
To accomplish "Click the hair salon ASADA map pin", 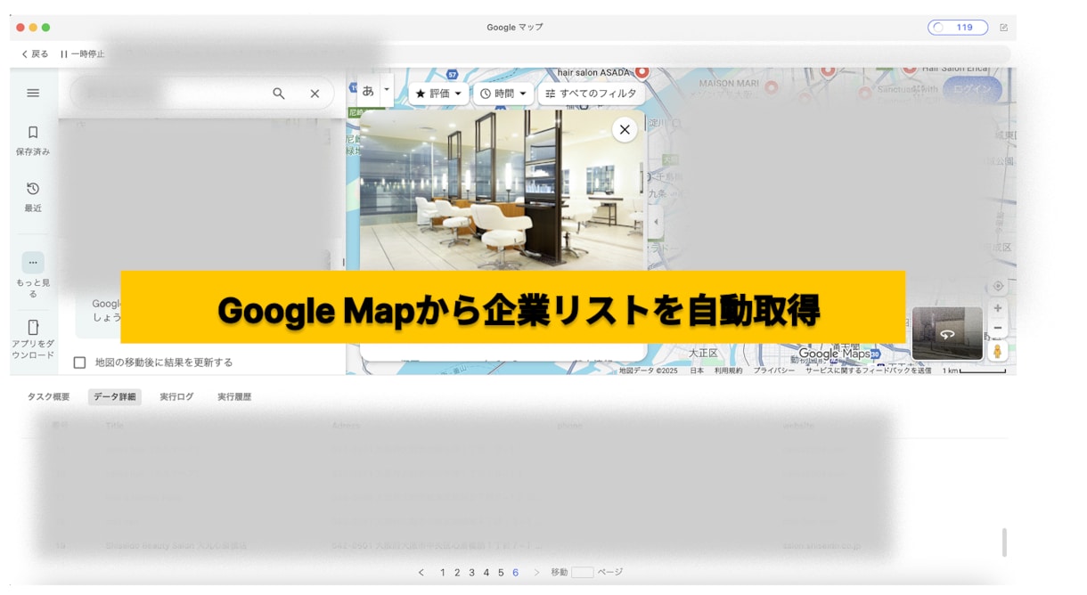I will (x=641, y=72).
